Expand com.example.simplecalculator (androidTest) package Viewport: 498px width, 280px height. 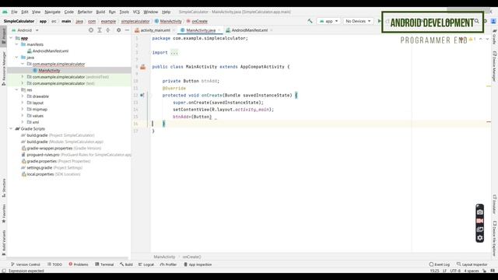tap(23, 76)
